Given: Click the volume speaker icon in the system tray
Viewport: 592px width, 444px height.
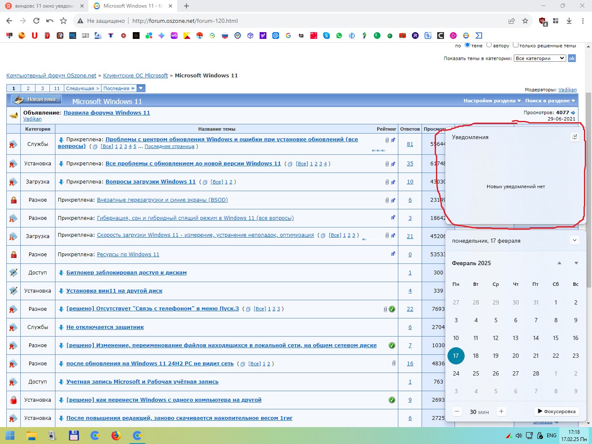Looking at the screenshot, I should (x=519, y=436).
